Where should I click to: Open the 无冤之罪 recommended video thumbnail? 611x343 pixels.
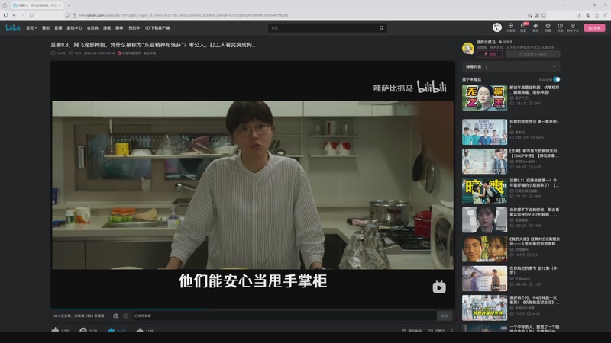(484, 98)
